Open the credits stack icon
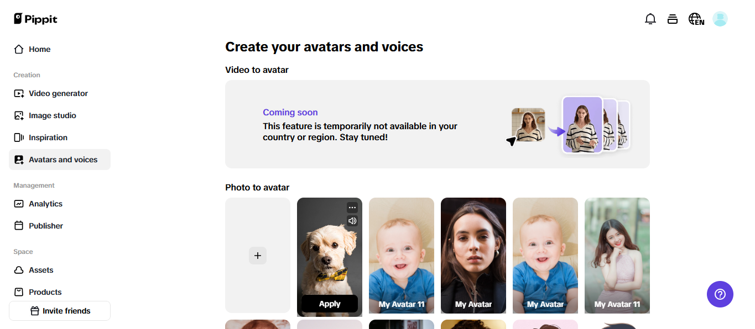Image resolution: width=755 pixels, height=329 pixels. [673, 19]
